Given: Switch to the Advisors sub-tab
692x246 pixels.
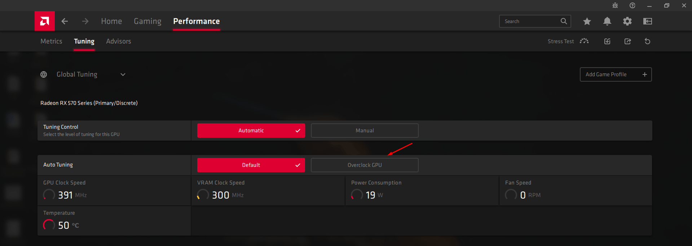Looking at the screenshot, I should click(119, 41).
